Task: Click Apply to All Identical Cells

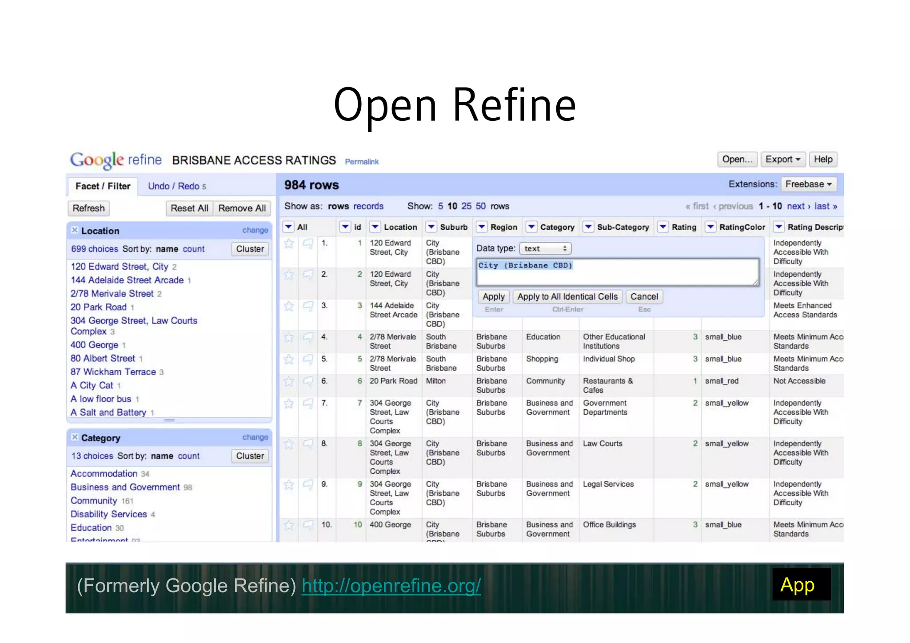Action: [x=567, y=296]
